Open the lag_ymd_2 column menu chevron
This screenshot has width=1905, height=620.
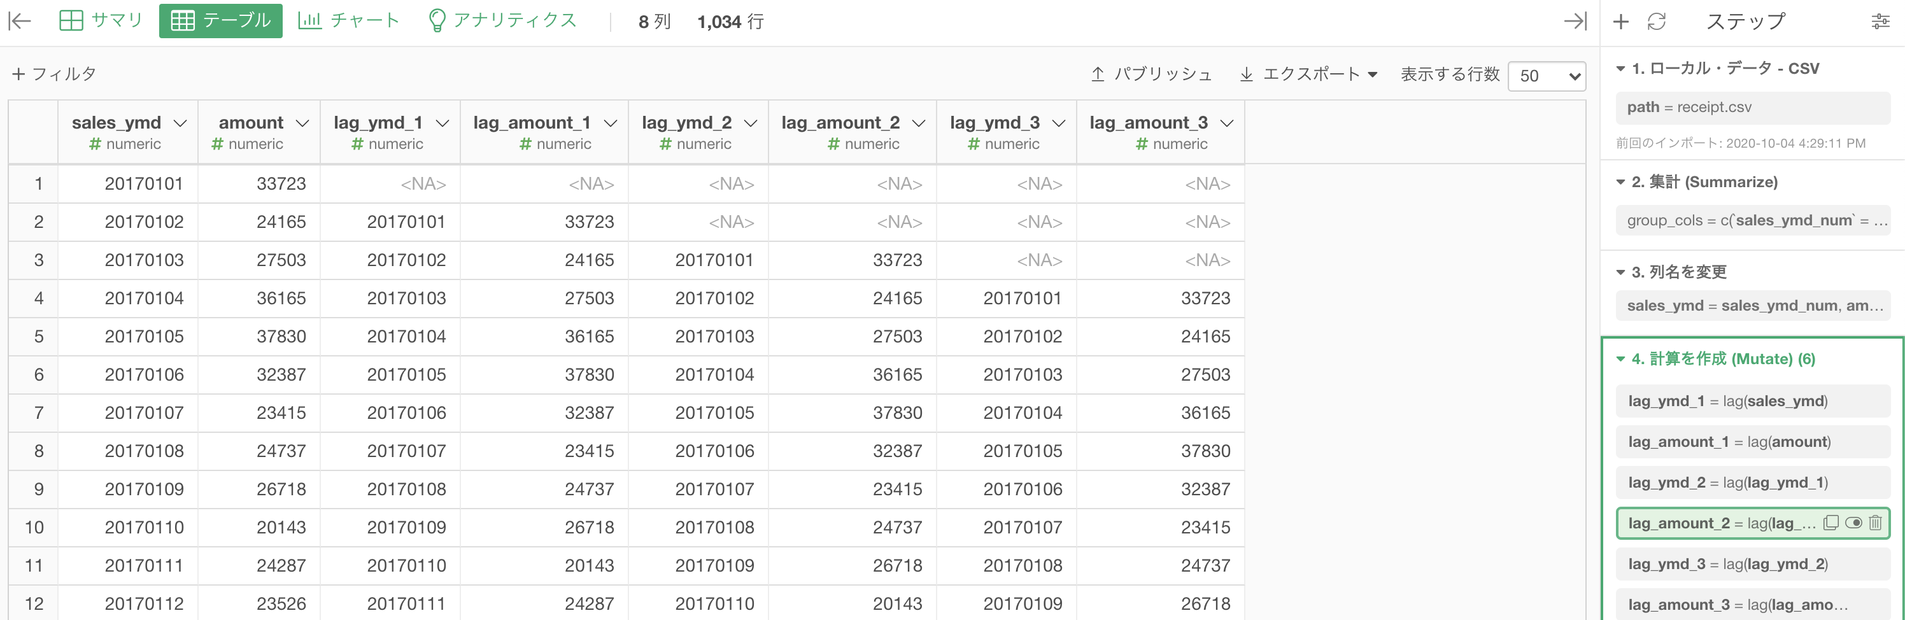point(751,123)
